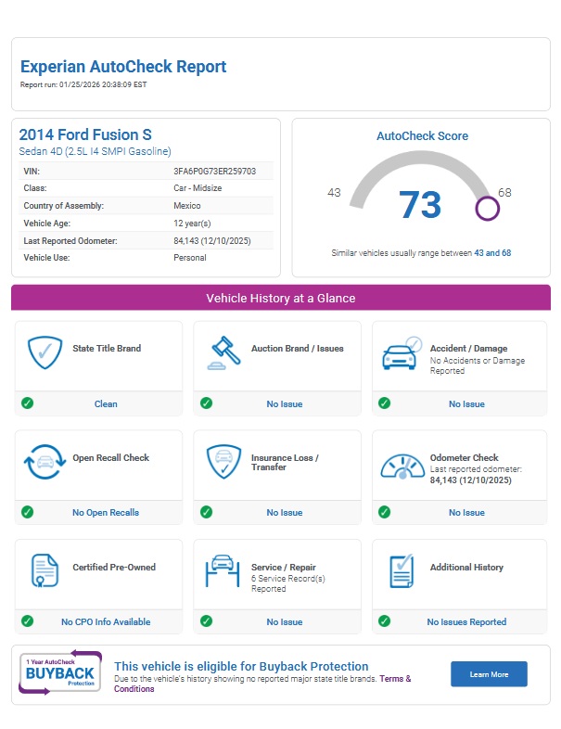Click the No CPO Info Available link
The height and width of the screenshot is (729, 561).
106,622
